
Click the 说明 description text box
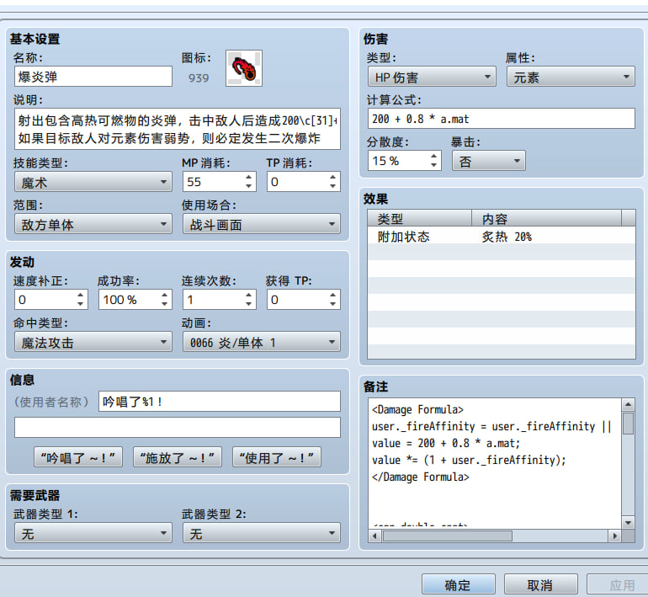point(178,129)
